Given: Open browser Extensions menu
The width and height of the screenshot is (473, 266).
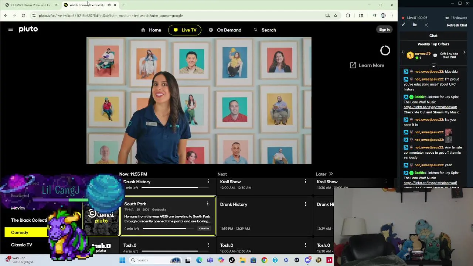Looking at the screenshot, I should pyautogui.click(x=348, y=16).
